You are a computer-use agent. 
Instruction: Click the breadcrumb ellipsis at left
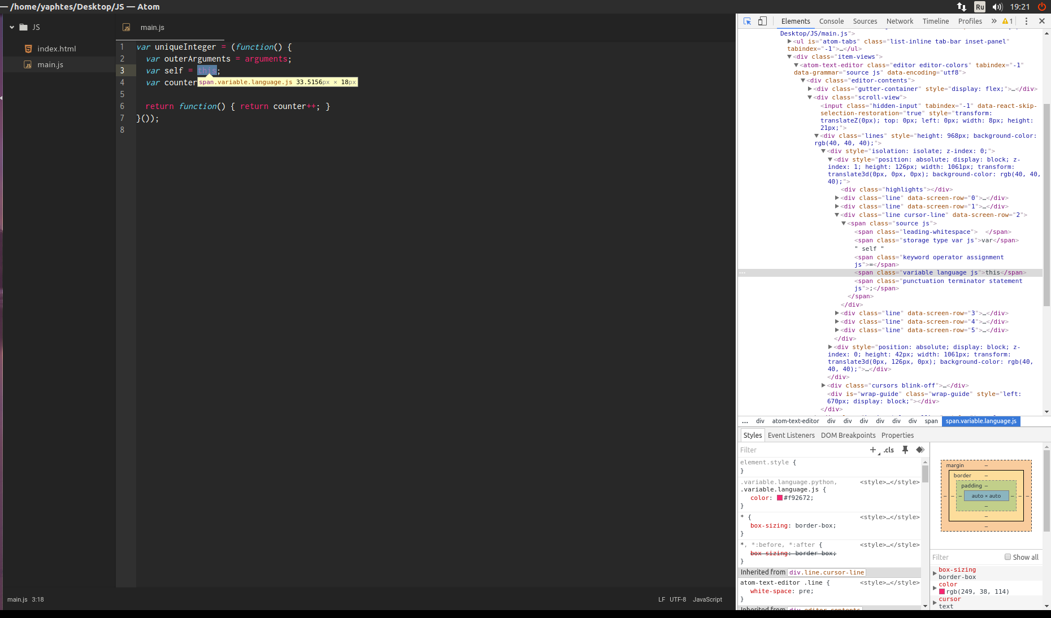pyautogui.click(x=745, y=421)
